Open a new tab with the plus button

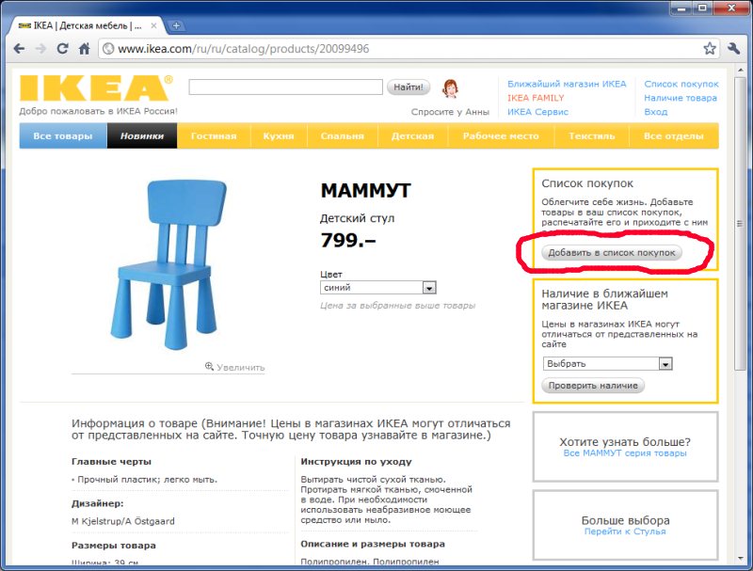click(x=177, y=25)
